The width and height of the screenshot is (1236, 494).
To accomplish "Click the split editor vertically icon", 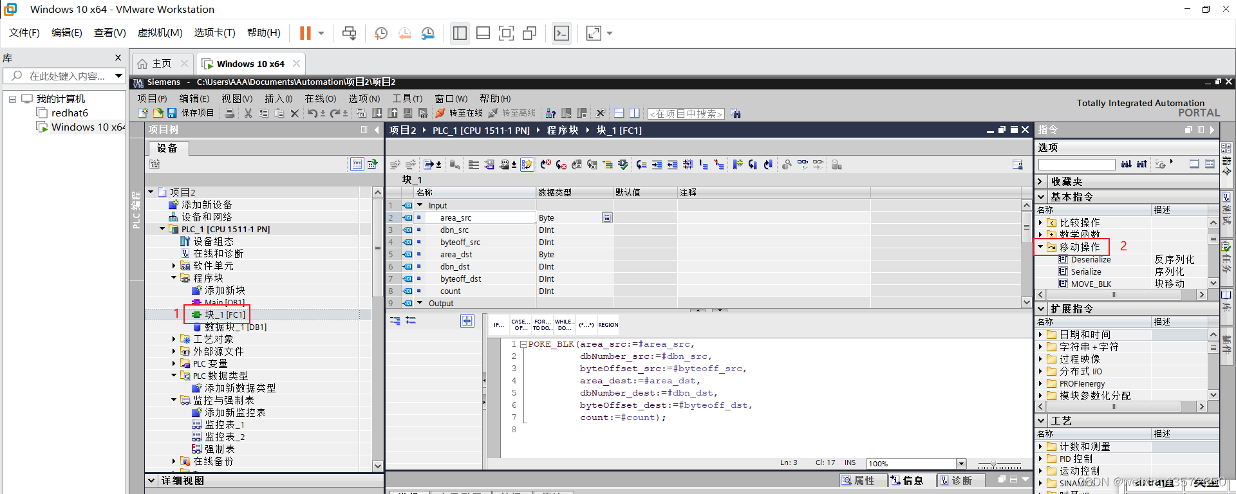I will 634,113.
